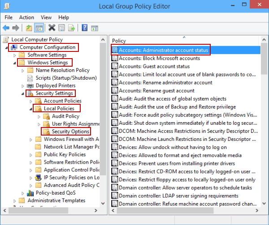This screenshot has width=269, height=225.
Task: Select Audit: Audit the access of global system objects
Action: click(x=173, y=99)
